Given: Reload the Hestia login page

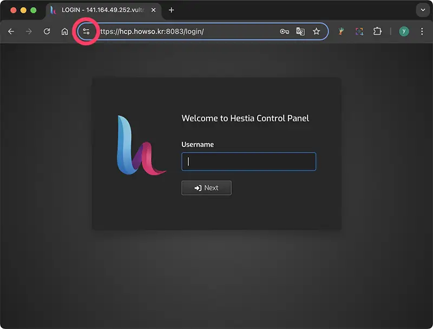Looking at the screenshot, I should pos(47,31).
